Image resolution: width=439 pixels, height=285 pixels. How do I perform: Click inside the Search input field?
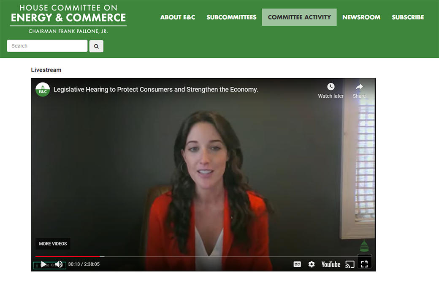pyautogui.click(x=47, y=46)
